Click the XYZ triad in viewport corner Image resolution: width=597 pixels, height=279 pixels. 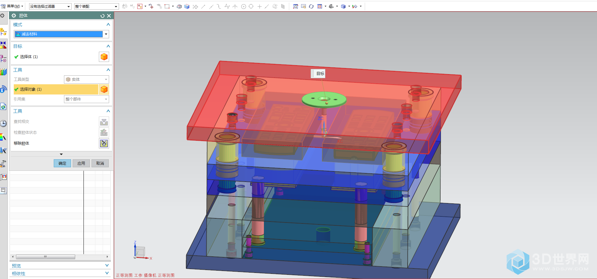coord(142,251)
